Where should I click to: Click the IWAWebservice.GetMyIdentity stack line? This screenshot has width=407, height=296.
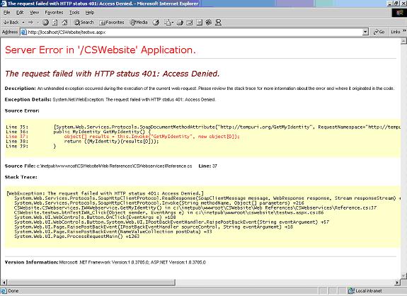pos(195,207)
